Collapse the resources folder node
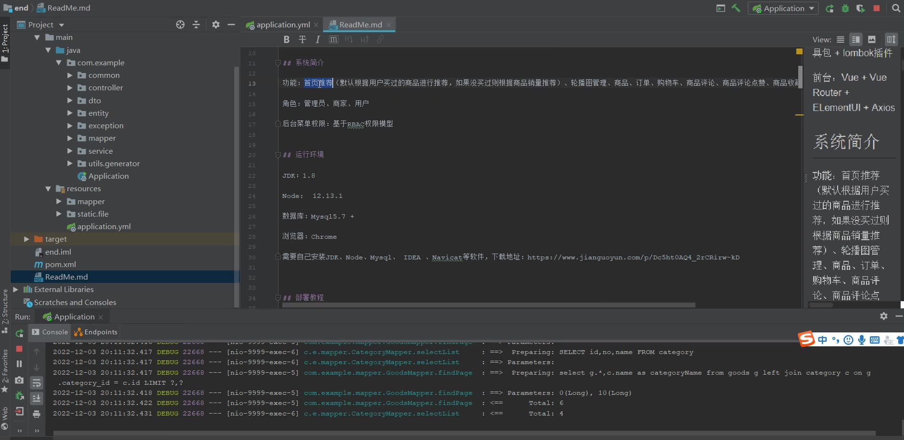The height and width of the screenshot is (440, 904). [x=48, y=189]
